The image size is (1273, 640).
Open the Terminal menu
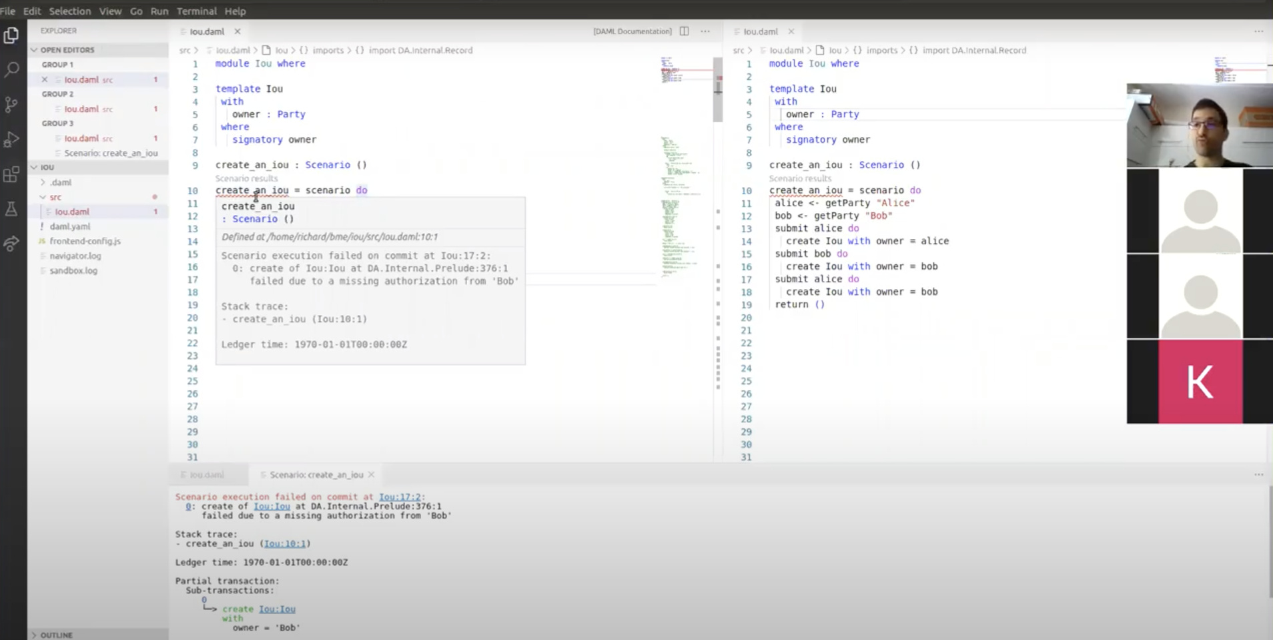(196, 11)
